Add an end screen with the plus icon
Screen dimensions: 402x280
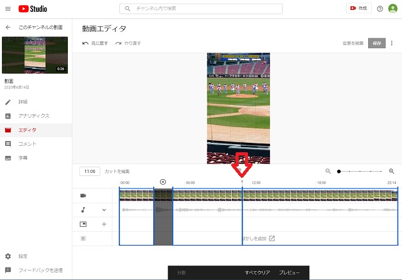[x=104, y=224]
